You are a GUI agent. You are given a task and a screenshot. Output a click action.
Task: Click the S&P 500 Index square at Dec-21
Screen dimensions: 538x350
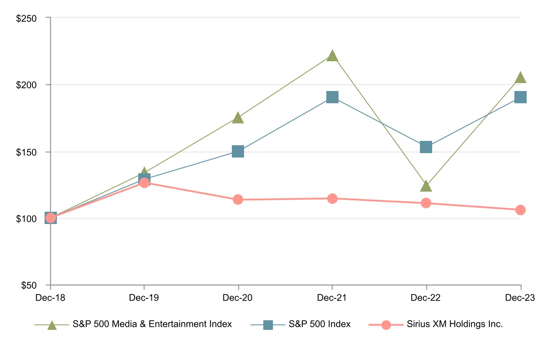click(x=332, y=97)
